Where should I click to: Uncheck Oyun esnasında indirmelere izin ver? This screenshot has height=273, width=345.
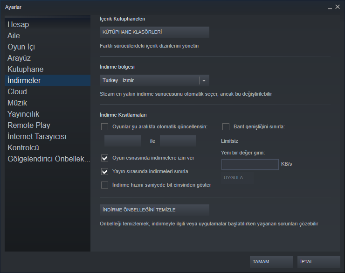(104, 158)
